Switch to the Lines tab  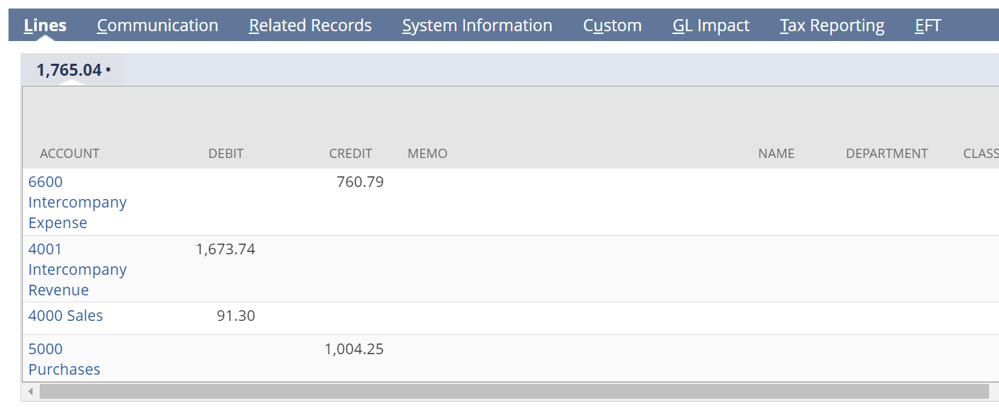point(45,25)
